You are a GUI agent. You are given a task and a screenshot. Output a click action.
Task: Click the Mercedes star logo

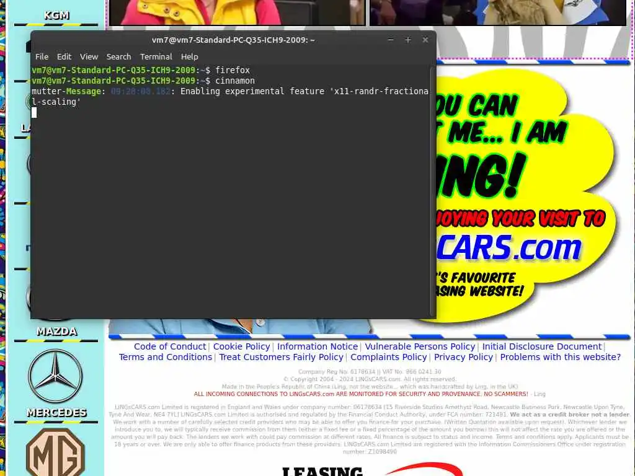tap(55, 376)
